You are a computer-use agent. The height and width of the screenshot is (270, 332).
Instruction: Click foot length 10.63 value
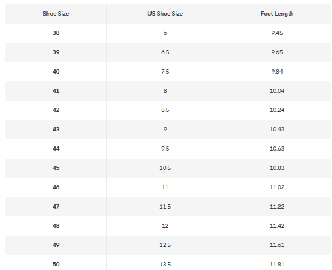277,149
